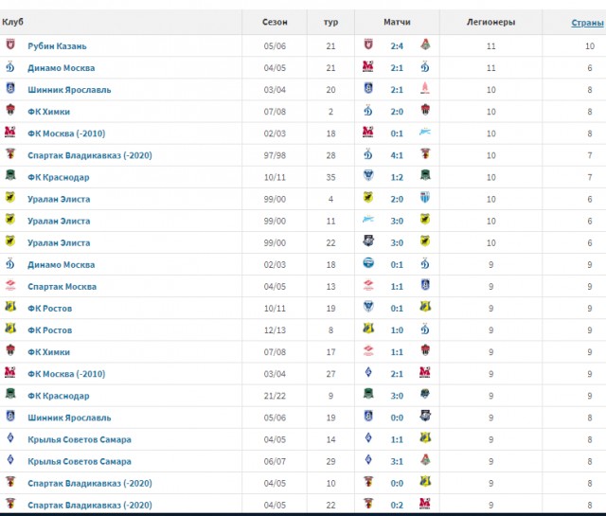Open the ФК Химки 07/08 tour 2 link
The height and width of the screenshot is (516, 606).
pos(48,112)
